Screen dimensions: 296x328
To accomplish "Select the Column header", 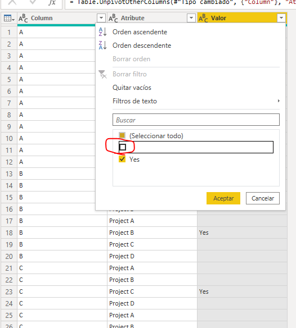I will pos(42,18).
